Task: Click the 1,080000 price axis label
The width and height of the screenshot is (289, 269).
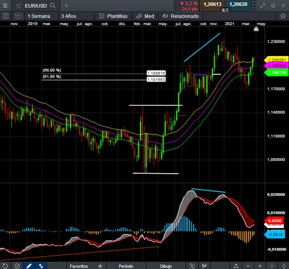Action: point(276,160)
